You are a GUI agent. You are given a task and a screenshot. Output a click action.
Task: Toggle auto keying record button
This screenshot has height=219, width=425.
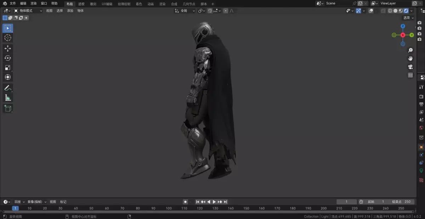(x=185, y=202)
